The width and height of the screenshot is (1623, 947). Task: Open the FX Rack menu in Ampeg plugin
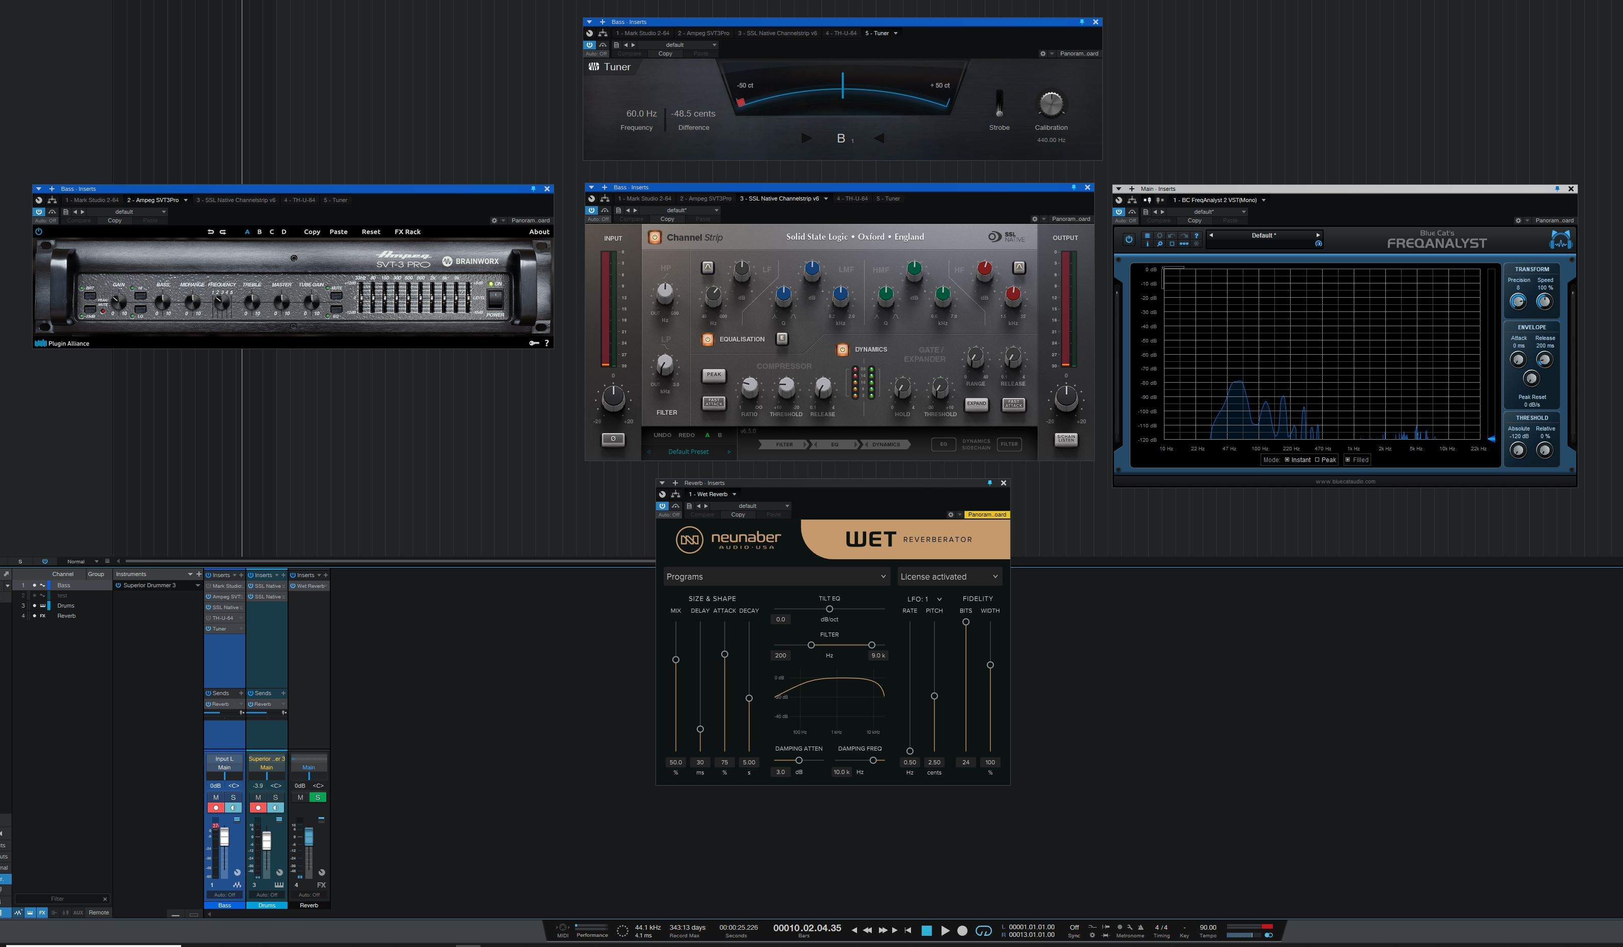tap(408, 232)
